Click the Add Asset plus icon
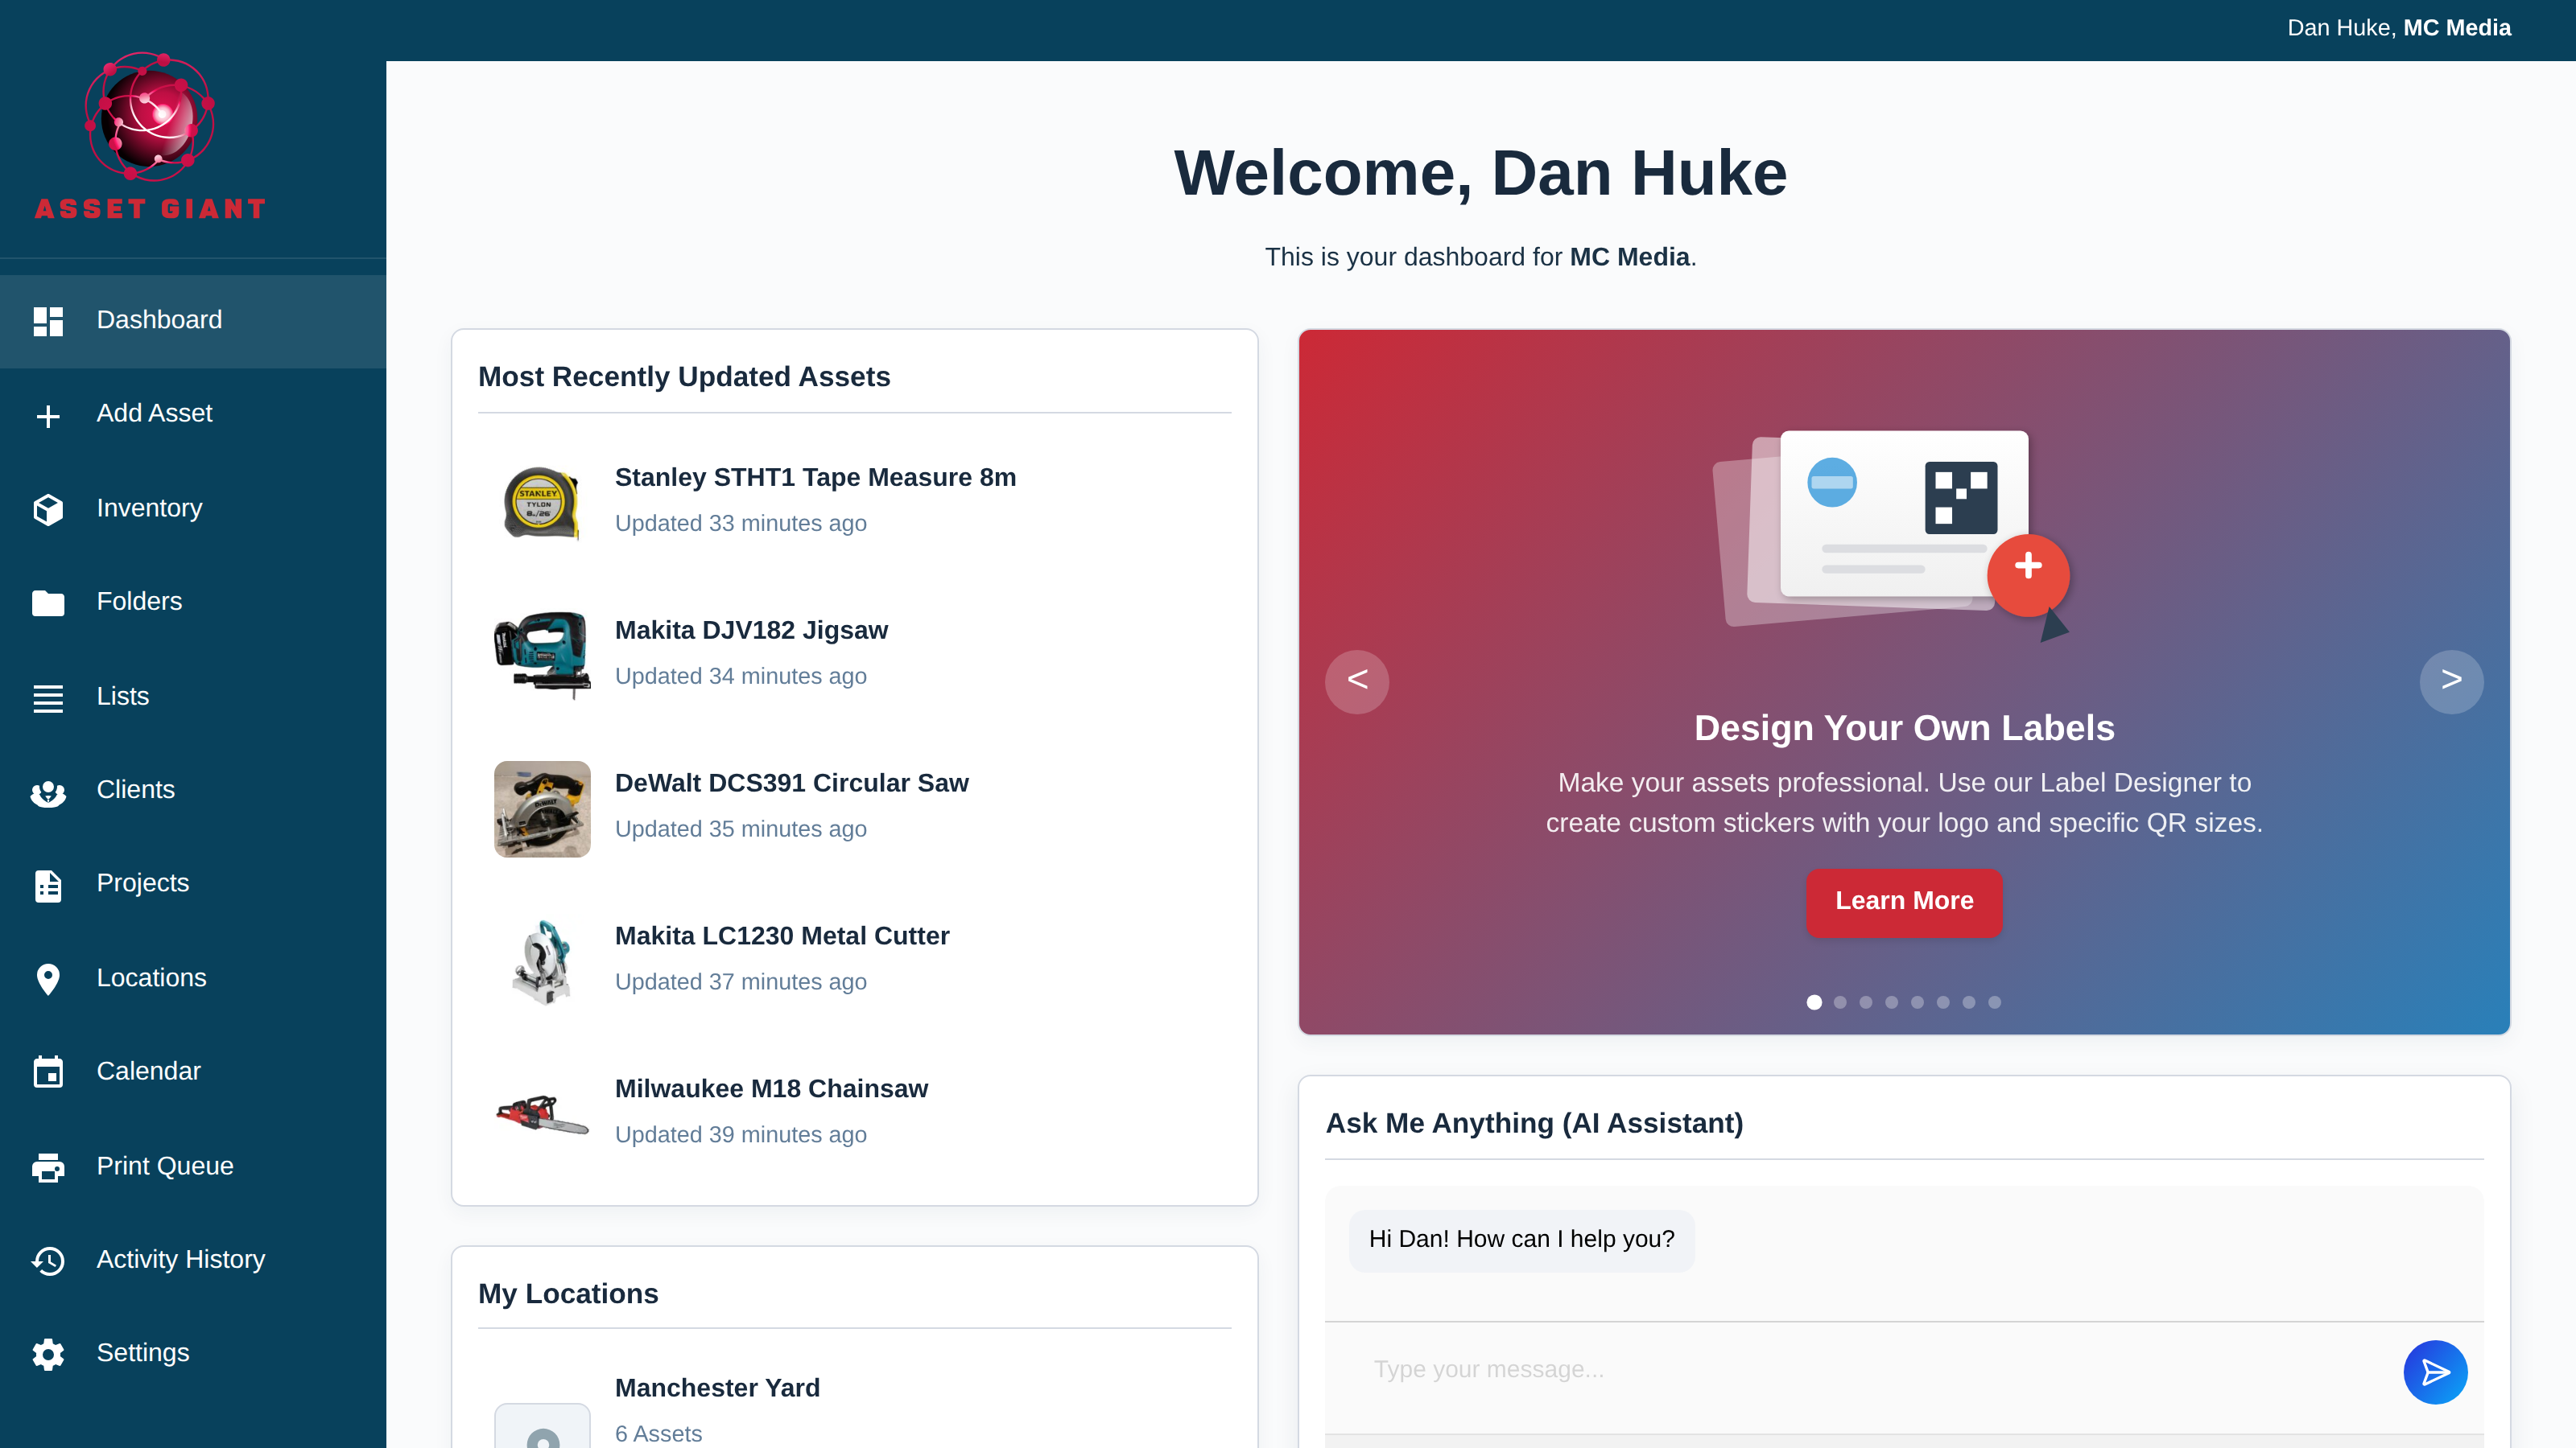 (x=48, y=415)
